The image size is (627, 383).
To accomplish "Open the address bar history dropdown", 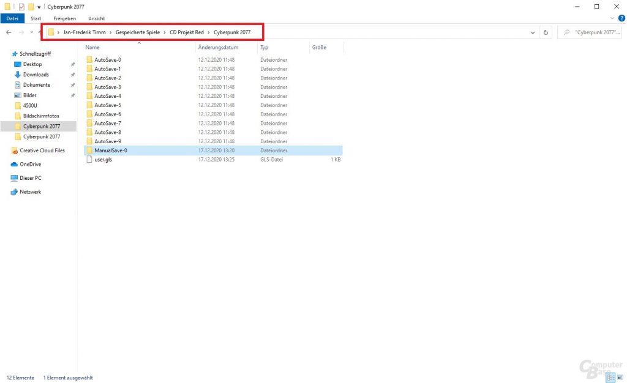I will [x=533, y=33].
